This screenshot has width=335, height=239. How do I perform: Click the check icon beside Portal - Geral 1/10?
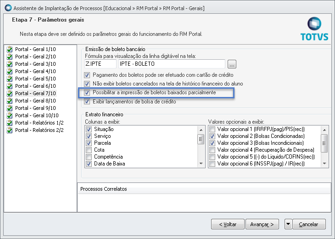point(10,49)
